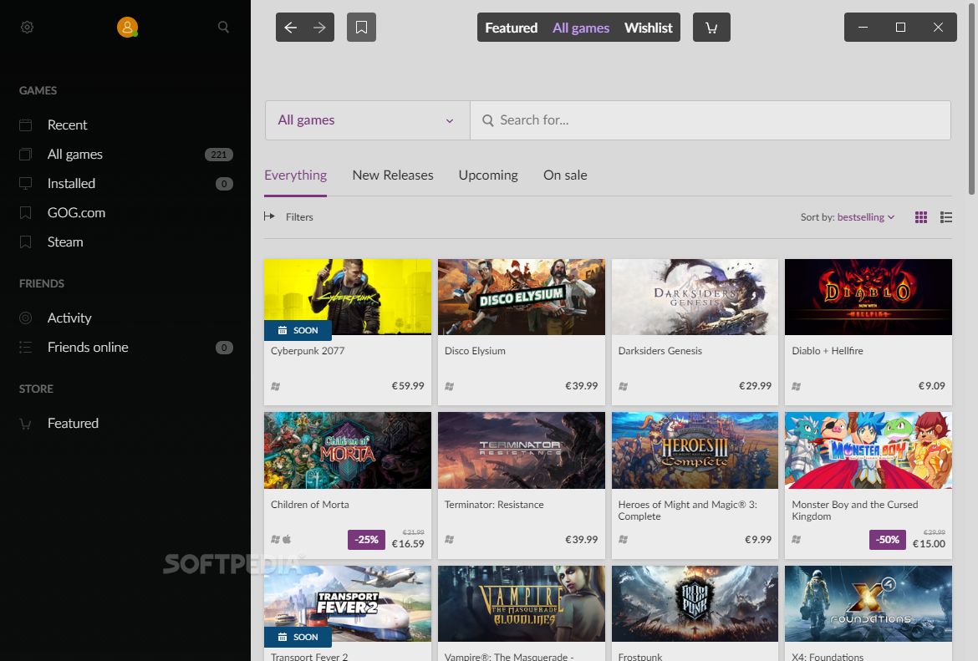Image resolution: width=978 pixels, height=661 pixels.
Task: Click the Recent calendar icon in sidebar
Action: coord(26,125)
